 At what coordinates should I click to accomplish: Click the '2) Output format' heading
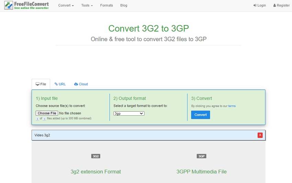click(130, 98)
